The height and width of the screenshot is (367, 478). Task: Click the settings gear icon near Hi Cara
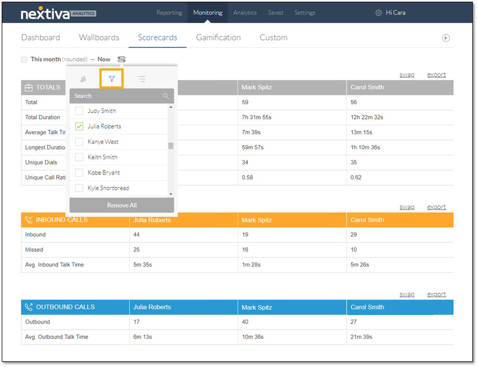378,13
